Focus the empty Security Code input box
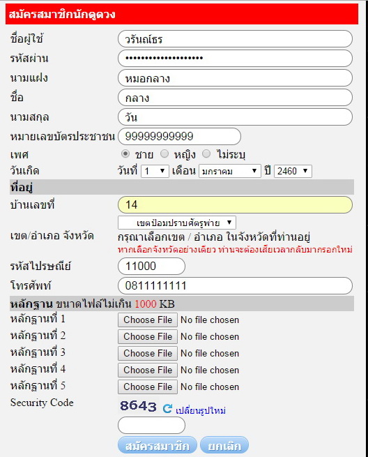Viewport: 368px width, 457px height. click(x=151, y=425)
